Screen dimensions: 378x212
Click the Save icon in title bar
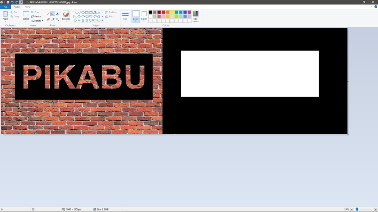point(8,2)
